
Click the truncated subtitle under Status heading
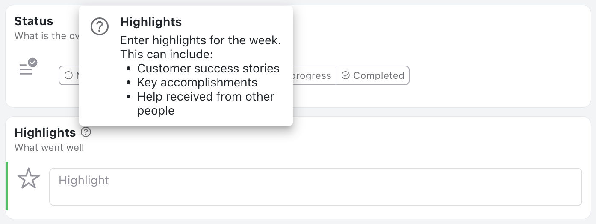[47, 36]
